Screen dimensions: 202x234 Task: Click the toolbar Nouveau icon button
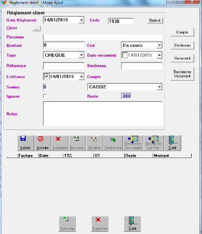click(x=77, y=143)
